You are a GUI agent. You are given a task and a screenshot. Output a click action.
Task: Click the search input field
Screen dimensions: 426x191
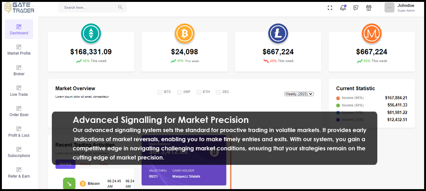[88, 8]
